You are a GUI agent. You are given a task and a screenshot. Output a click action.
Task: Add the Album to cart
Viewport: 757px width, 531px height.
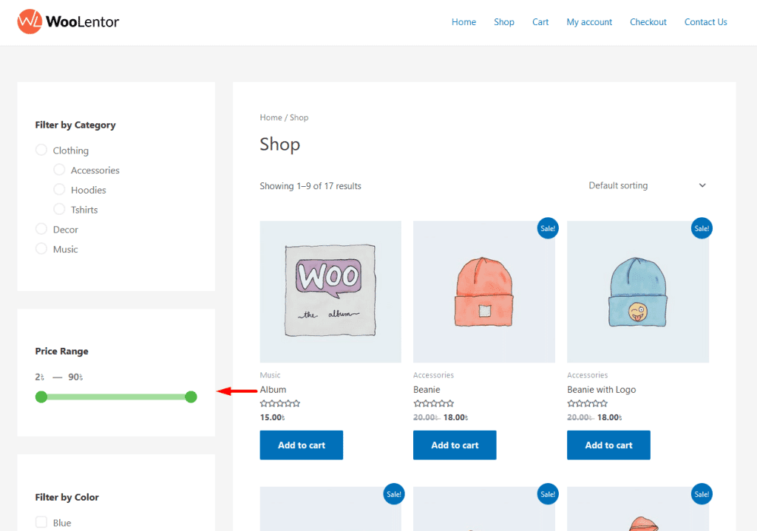(301, 445)
